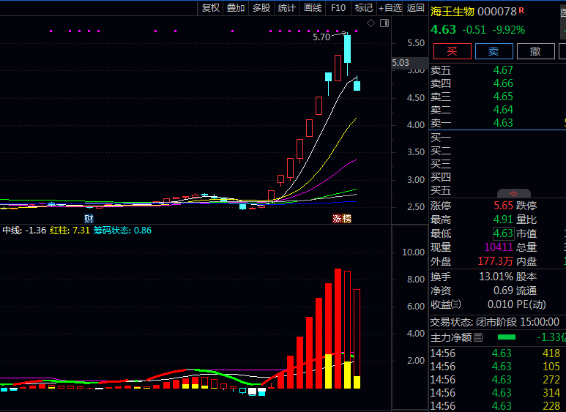Click the red 买 buy button
This screenshot has height=412, width=566.
tap(453, 51)
